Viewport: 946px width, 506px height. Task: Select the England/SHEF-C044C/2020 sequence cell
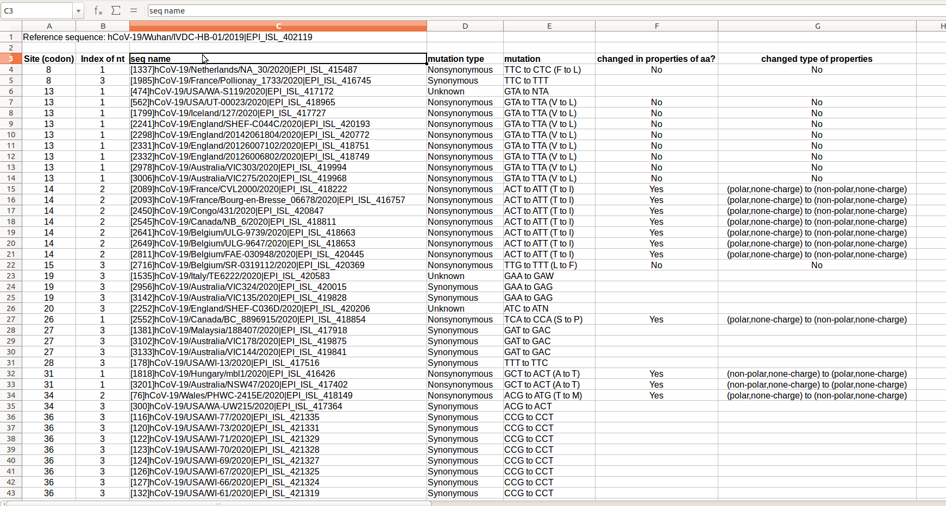tap(278, 124)
